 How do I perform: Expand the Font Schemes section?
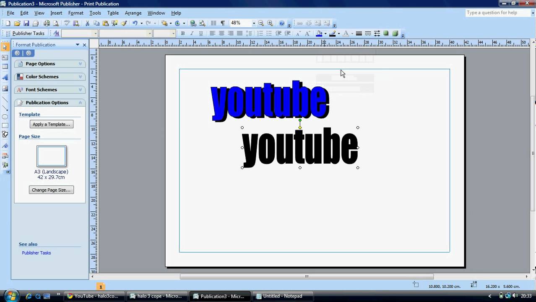[50, 90]
